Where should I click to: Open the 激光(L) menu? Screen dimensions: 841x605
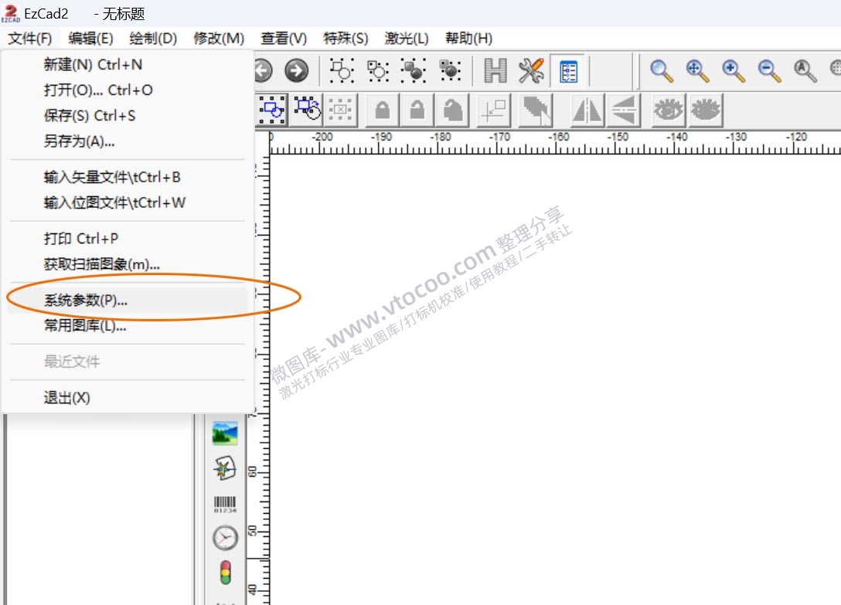407,38
